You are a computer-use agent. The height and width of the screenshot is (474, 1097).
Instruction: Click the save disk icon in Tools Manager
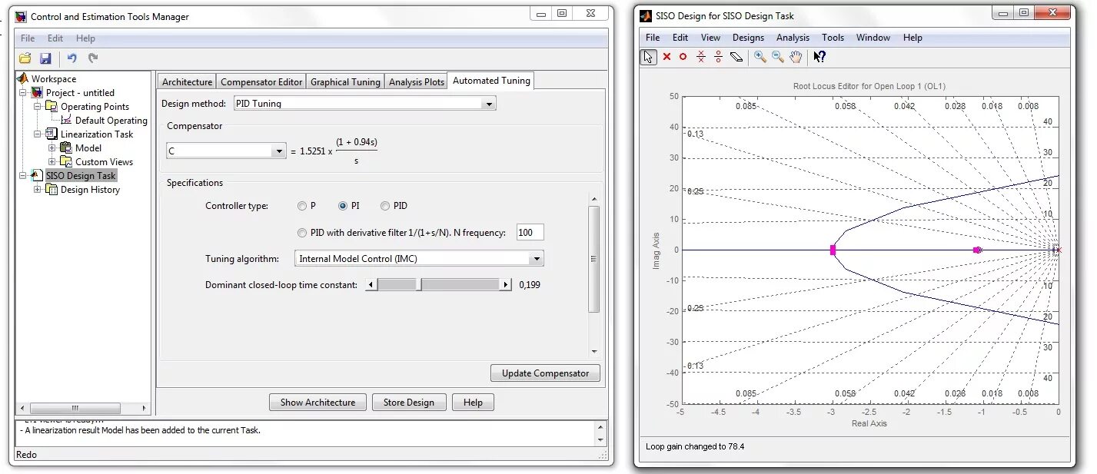[x=45, y=58]
